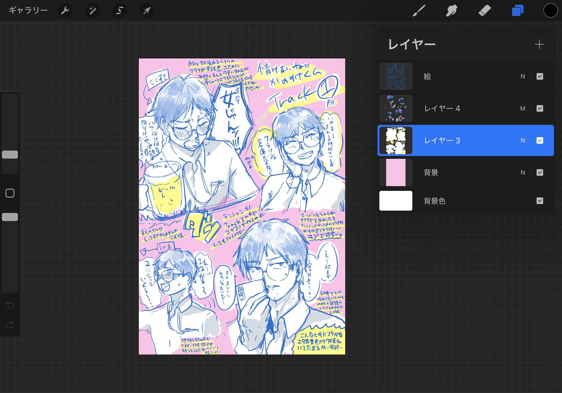Add a new layer with plus button
This screenshot has width=562, height=393.
click(539, 44)
